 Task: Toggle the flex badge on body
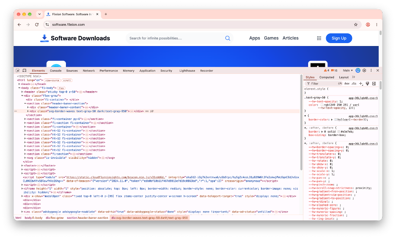point(61,88)
